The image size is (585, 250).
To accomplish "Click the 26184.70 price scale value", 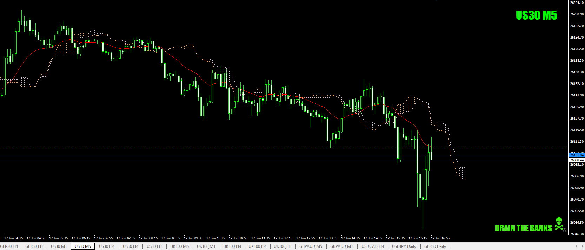I will [577, 38].
